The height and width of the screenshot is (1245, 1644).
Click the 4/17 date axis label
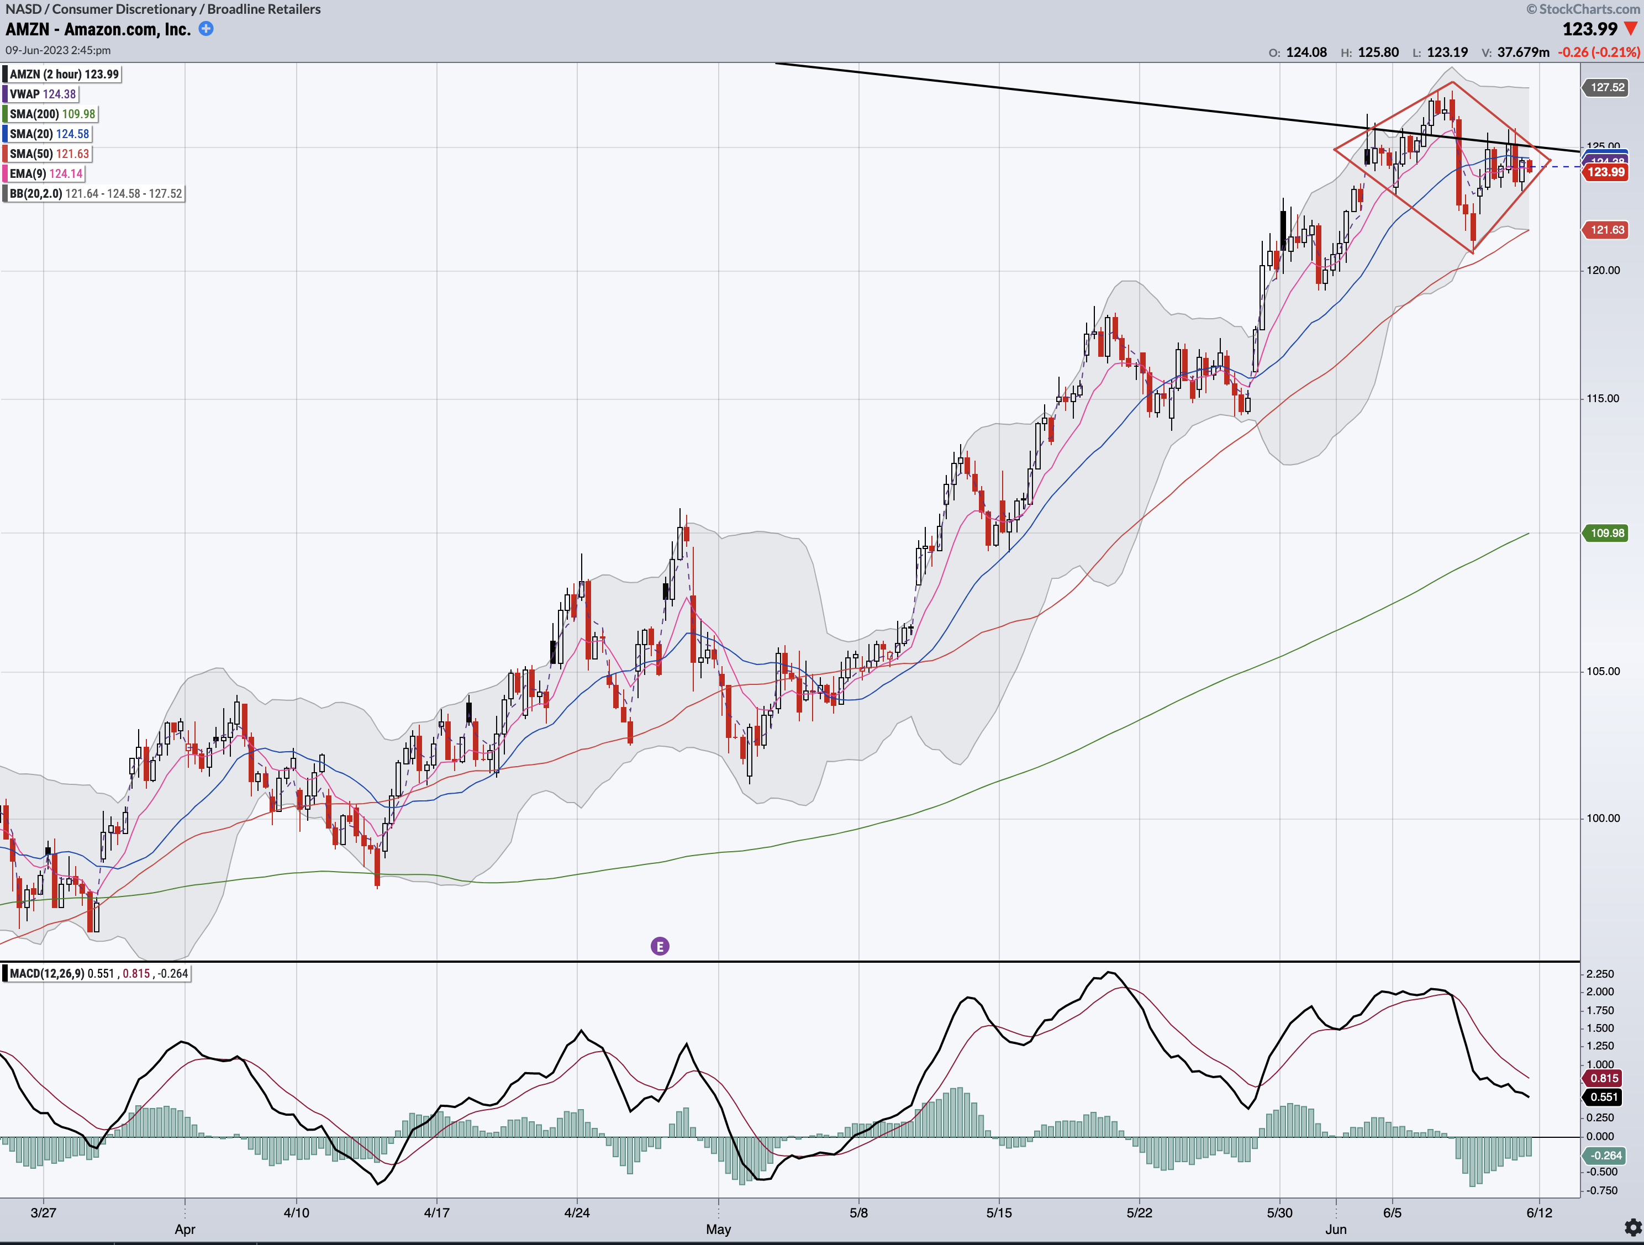click(436, 1213)
